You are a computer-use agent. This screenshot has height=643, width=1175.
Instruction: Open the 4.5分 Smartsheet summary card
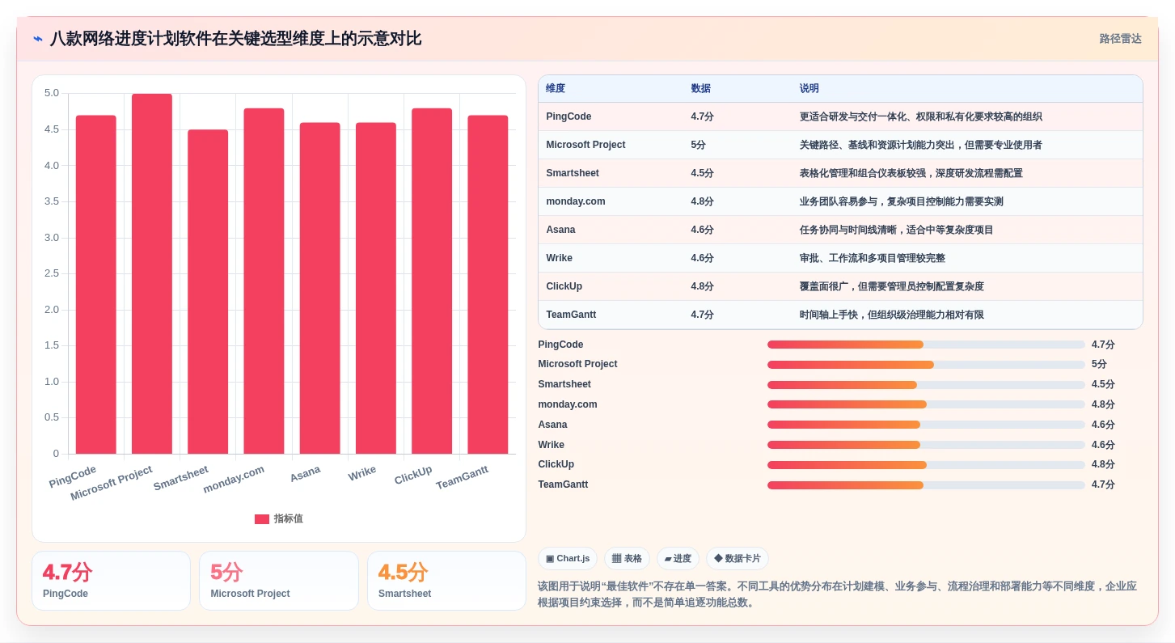tap(446, 581)
